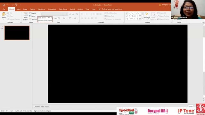The width and height of the screenshot is (205, 115).
Task: Switch to the Draw tab
Action: click(x=25, y=9)
